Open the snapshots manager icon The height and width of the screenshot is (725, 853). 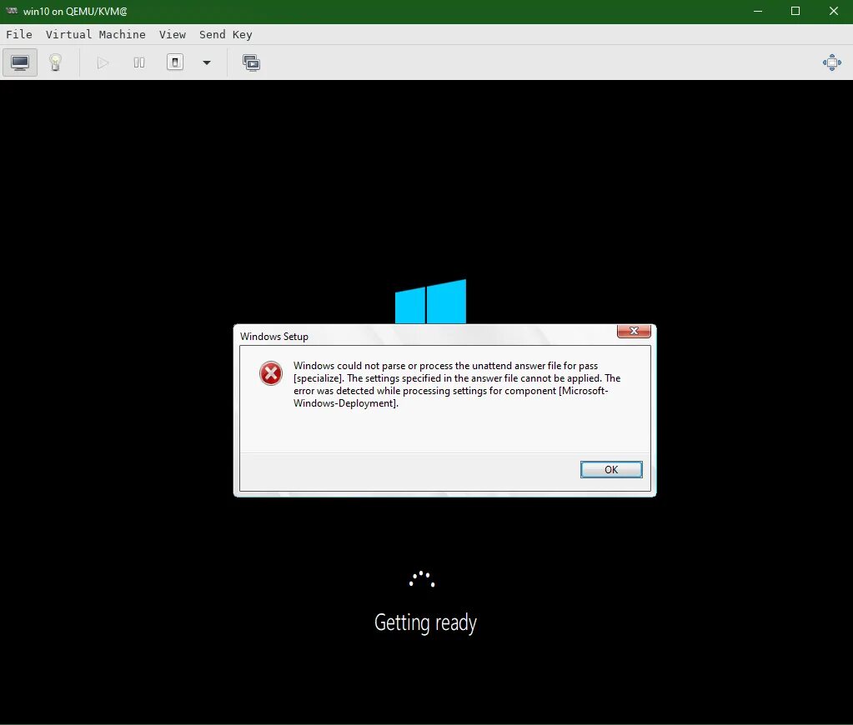coord(251,62)
